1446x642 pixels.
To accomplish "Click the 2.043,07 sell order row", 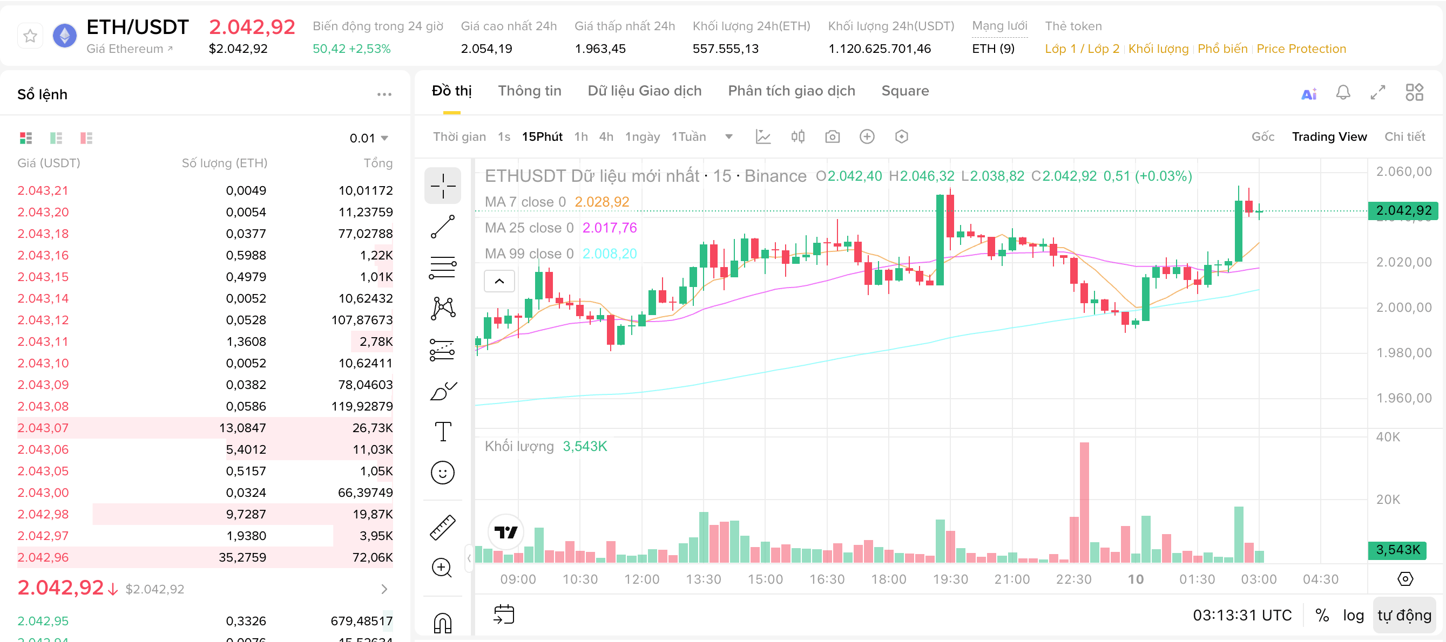I will (205, 428).
